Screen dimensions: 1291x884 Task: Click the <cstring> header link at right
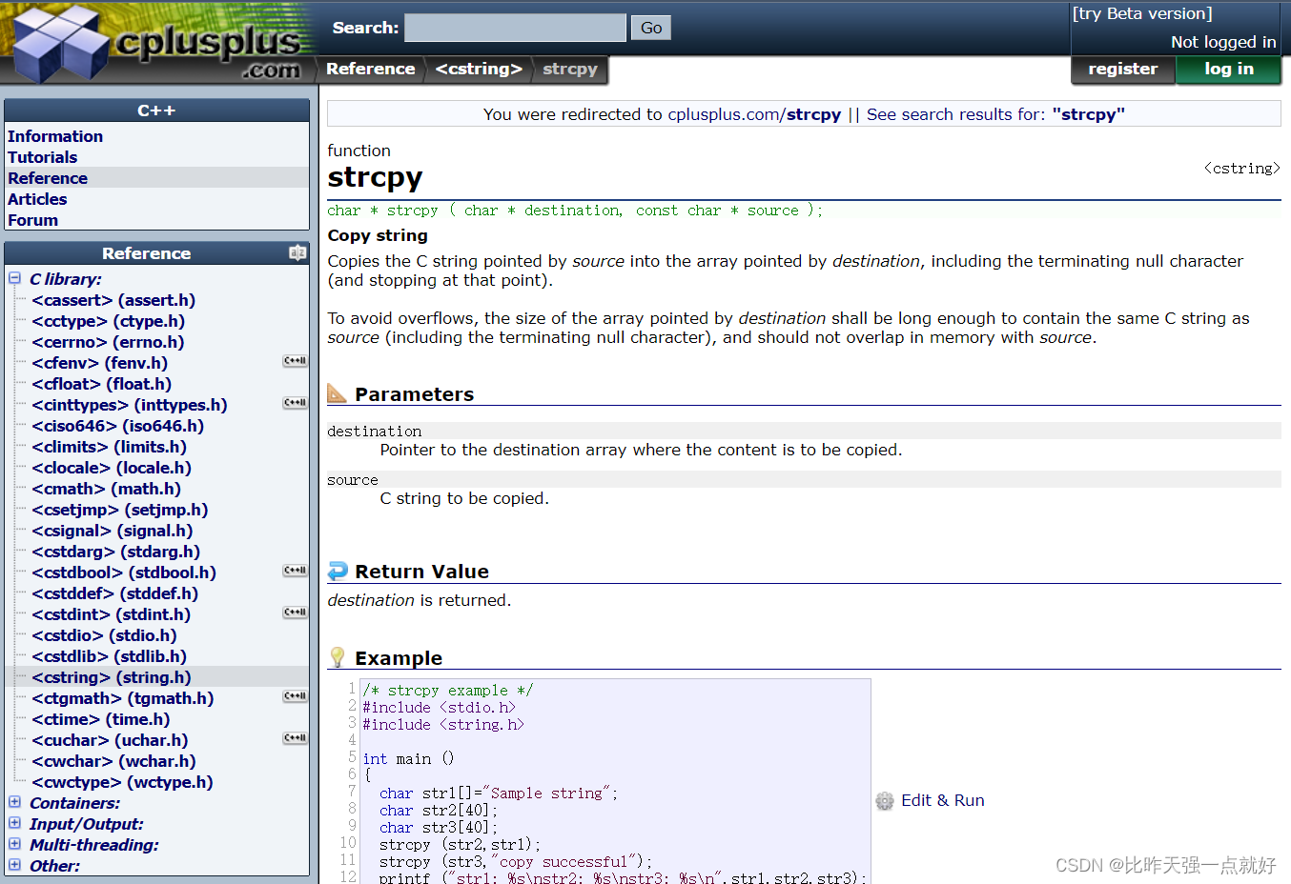pyautogui.click(x=1242, y=169)
